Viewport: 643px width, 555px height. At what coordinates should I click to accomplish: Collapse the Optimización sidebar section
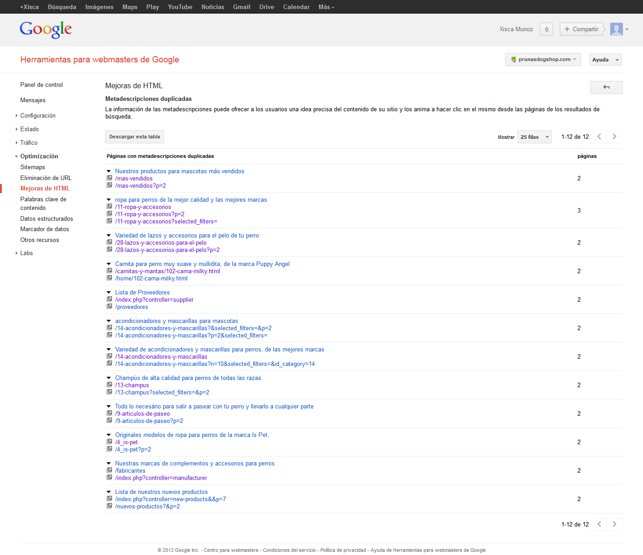(x=17, y=157)
